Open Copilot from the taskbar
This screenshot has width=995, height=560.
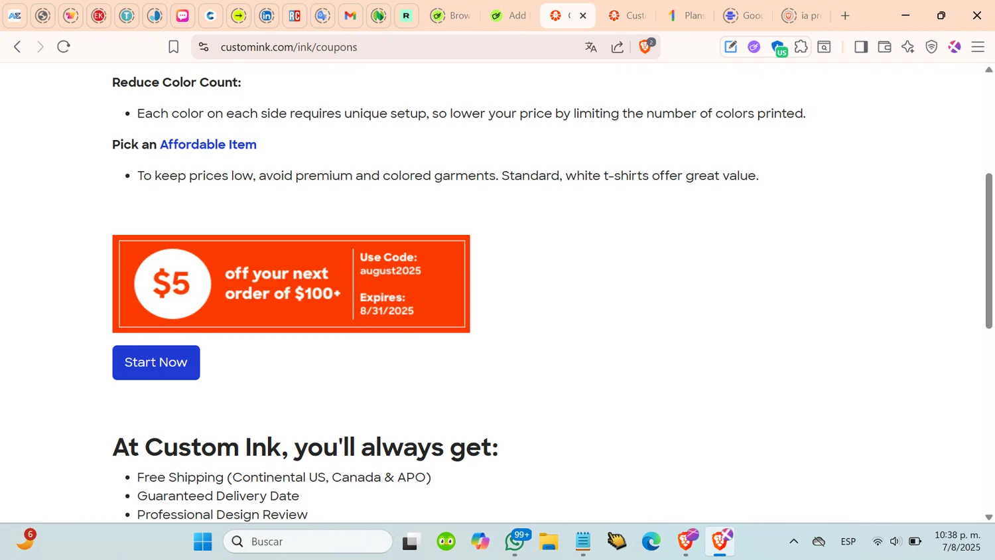click(480, 542)
